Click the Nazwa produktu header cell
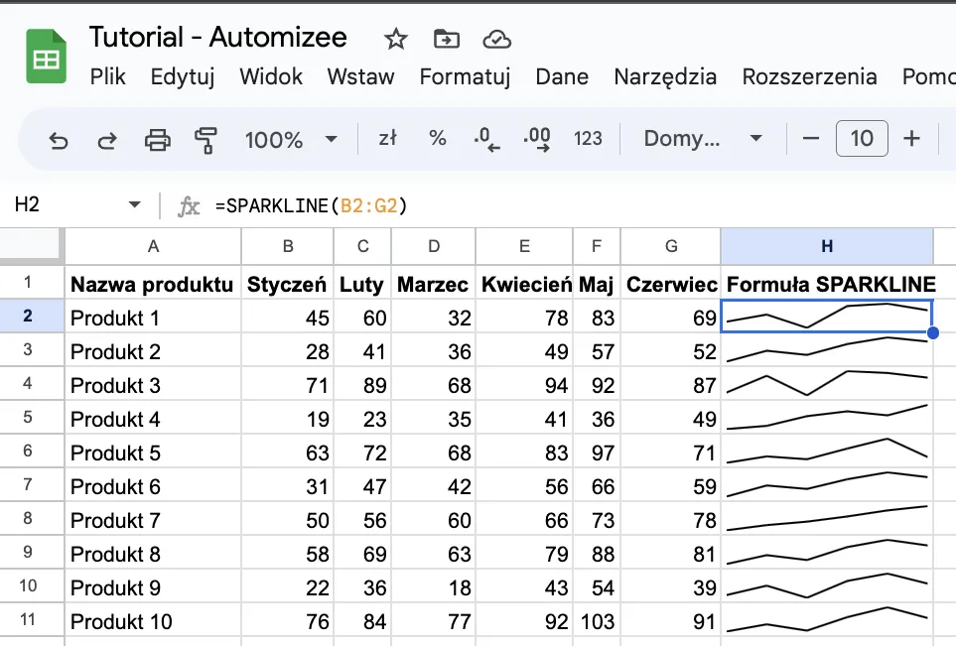956x646 pixels. tap(153, 284)
